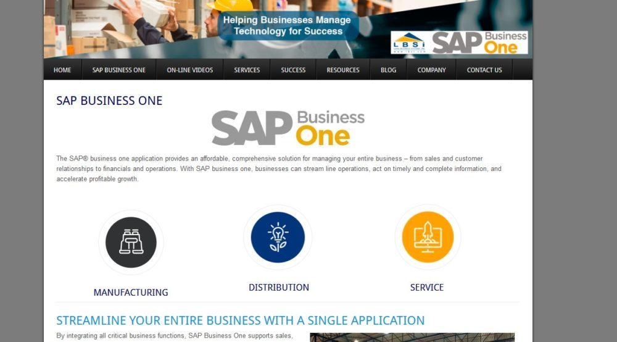Open the Success menu item
Image resolution: width=617 pixels, height=342 pixels.
click(293, 70)
